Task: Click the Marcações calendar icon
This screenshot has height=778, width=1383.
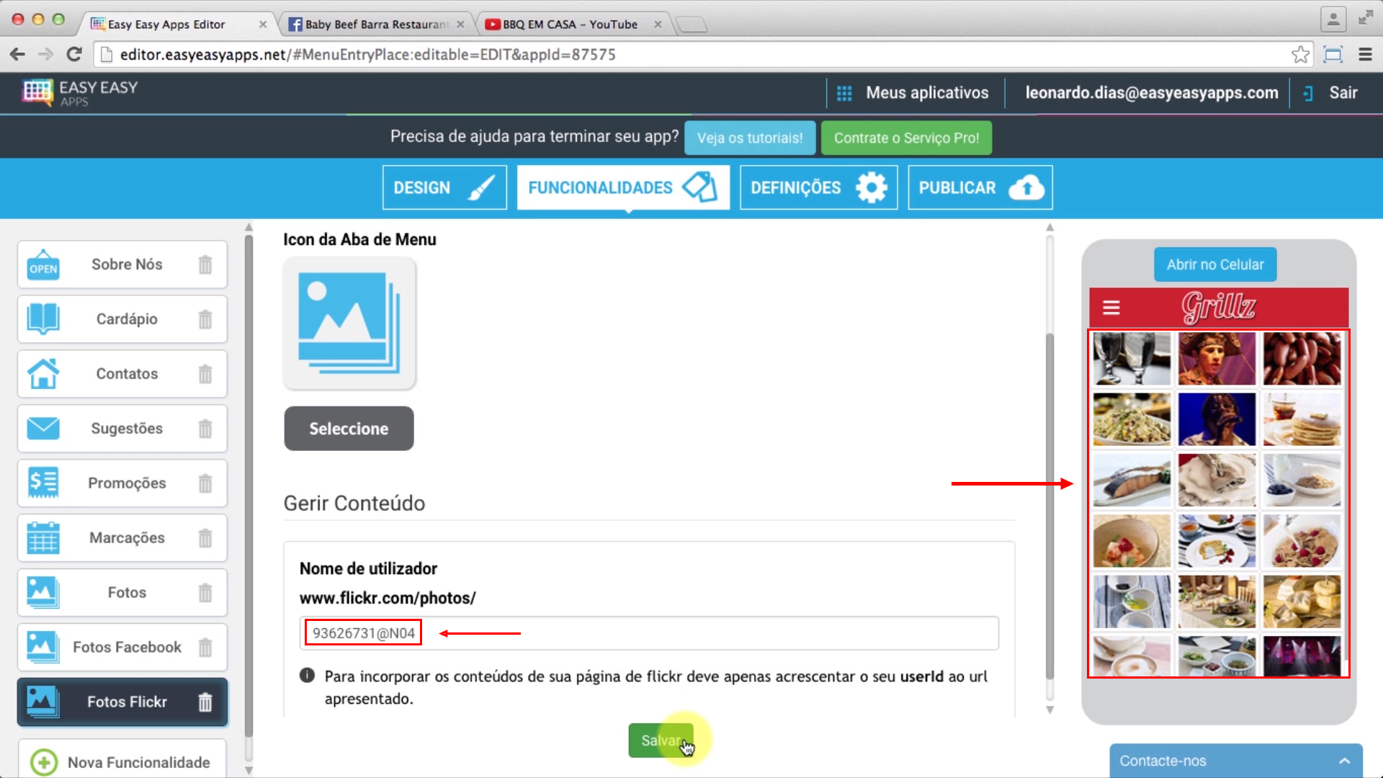Action: pyautogui.click(x=42, y=537)
